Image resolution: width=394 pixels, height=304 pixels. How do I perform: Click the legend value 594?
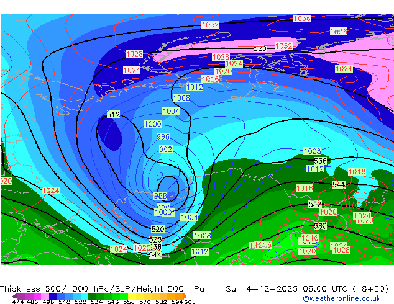click(x=177, y=302)
